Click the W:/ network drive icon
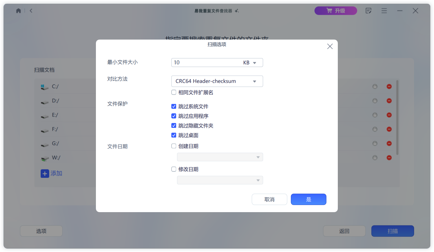 point(45,159)
